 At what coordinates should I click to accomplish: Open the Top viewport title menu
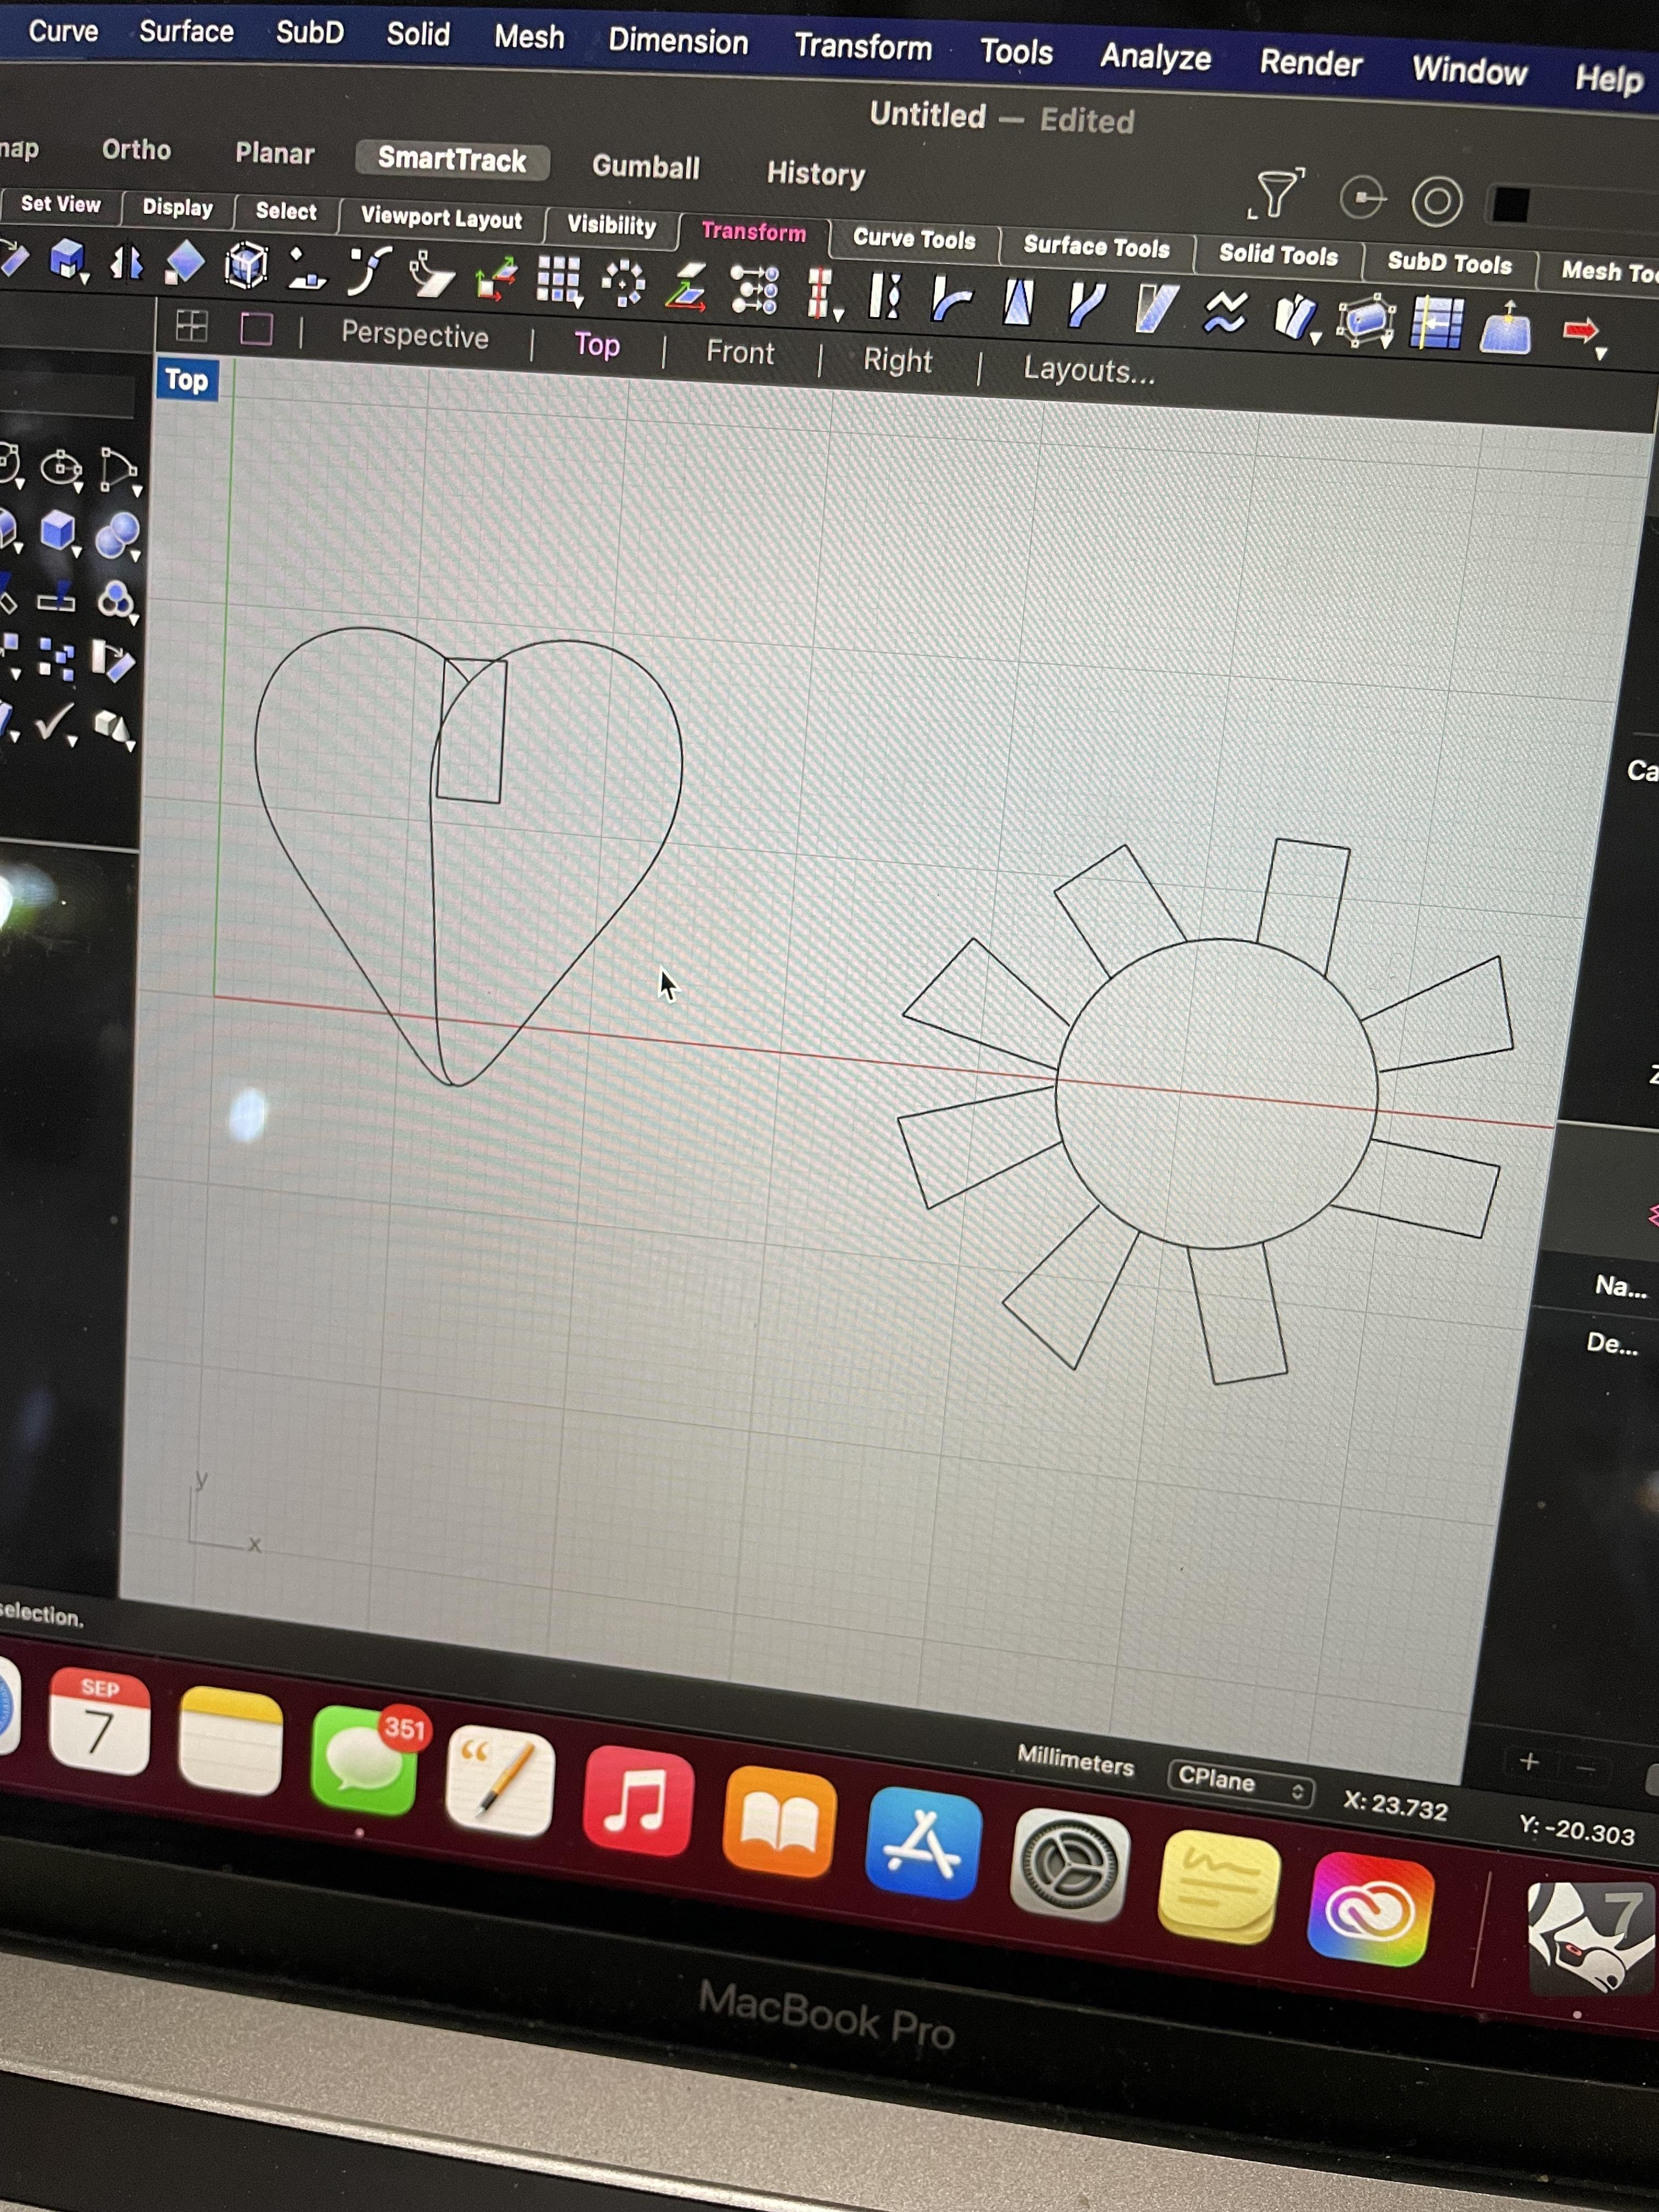(x=187, y=380)
